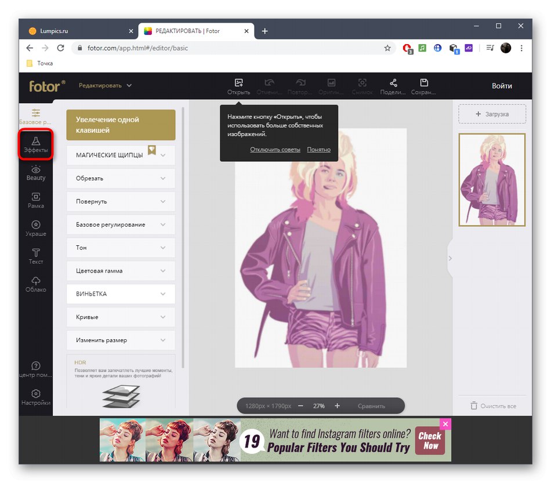Open the Облако (Cloud) sidebar section
This screenshot has height=483, width=551.
click(35, 285)
